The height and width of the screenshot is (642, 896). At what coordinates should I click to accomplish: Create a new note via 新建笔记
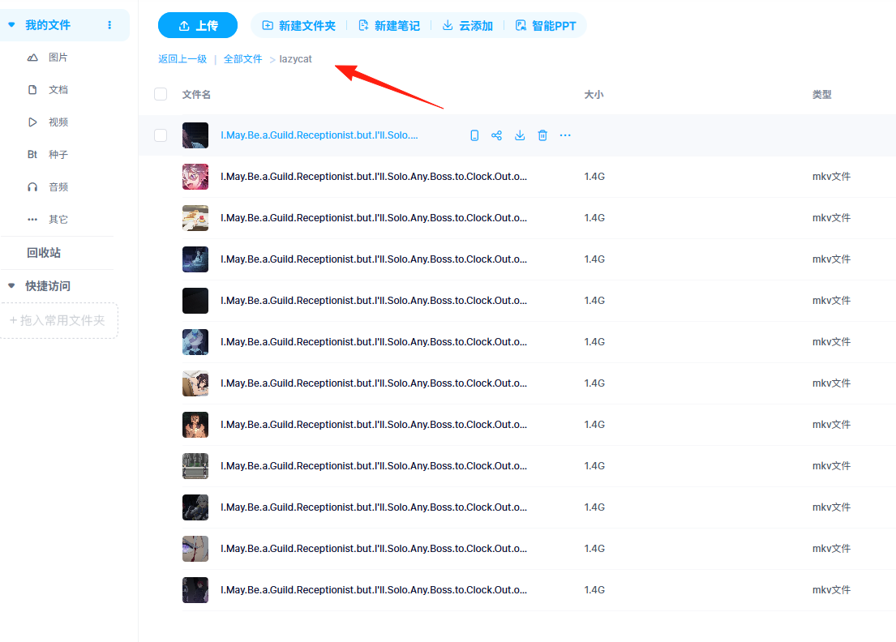[x=389, y=26]
